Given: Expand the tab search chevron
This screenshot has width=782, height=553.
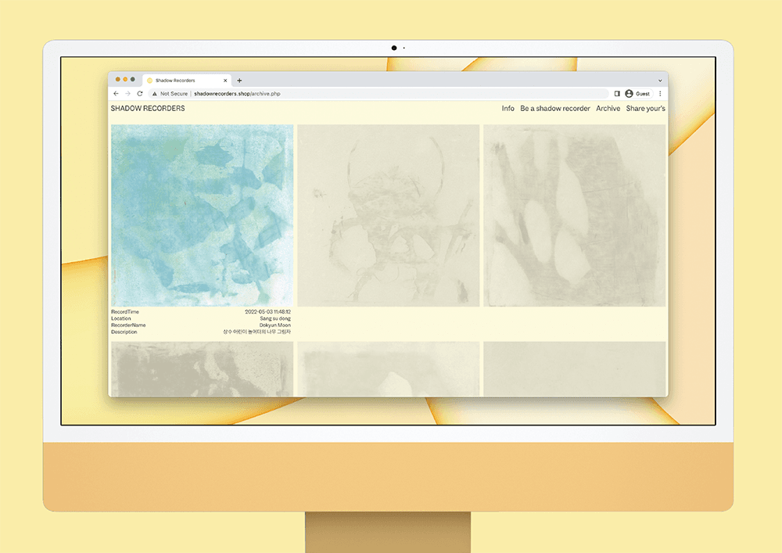Looking at the screenshot, I should 660,81.
